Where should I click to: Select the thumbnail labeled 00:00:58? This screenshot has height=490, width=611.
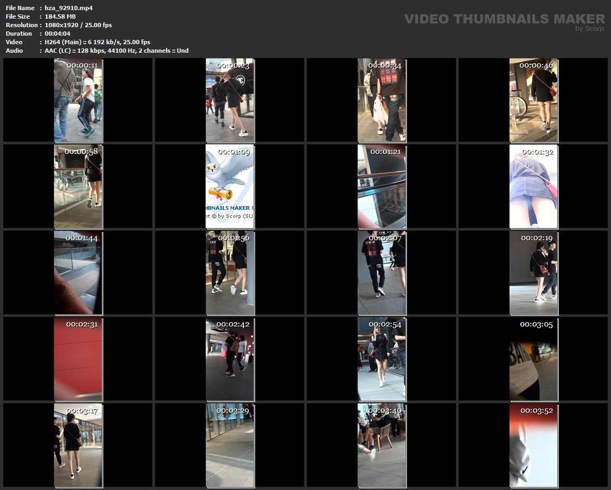click(78, 186)
